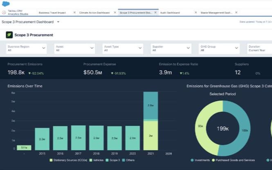Select the 2017 bar in Emissions chart

pos(79,138)
